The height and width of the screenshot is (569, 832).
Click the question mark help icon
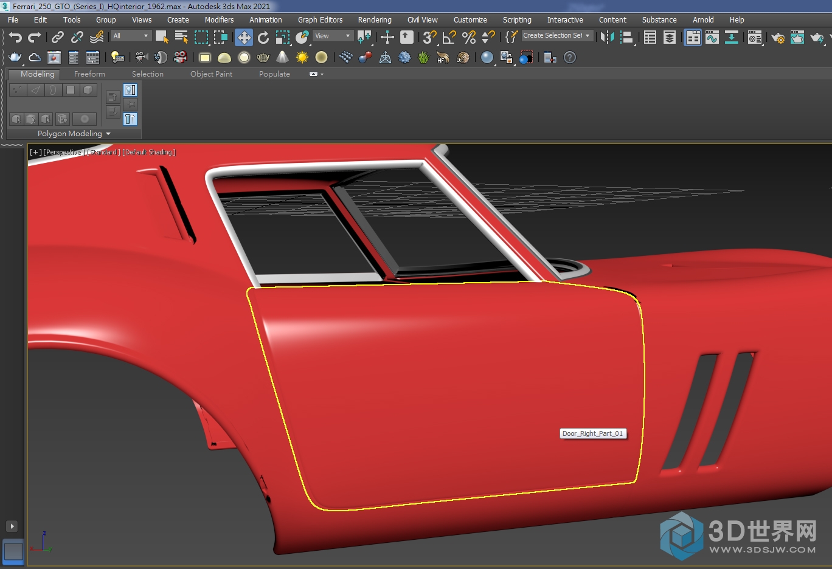[x=570, y=57]
